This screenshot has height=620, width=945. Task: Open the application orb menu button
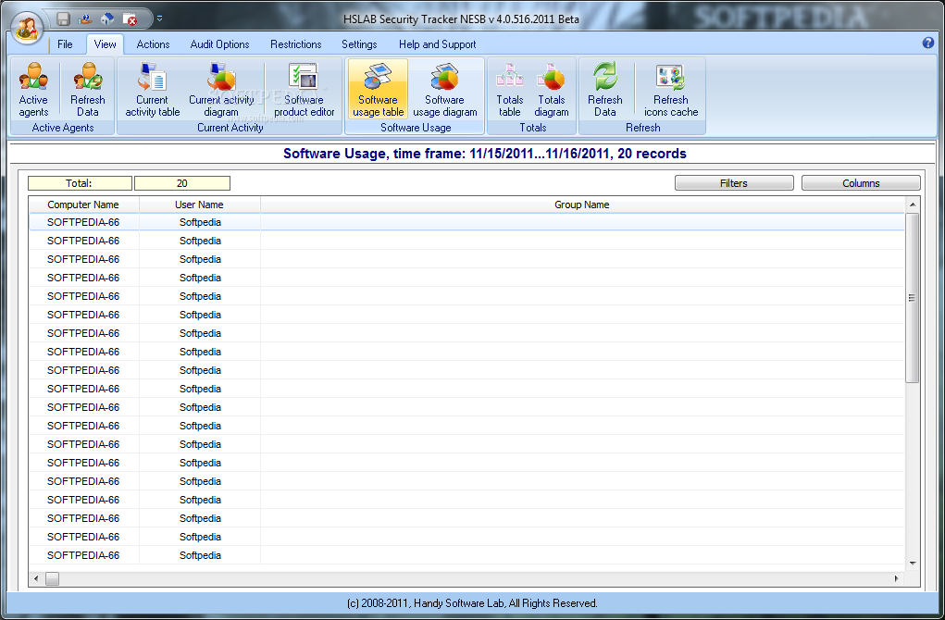(x=27, y=28)
